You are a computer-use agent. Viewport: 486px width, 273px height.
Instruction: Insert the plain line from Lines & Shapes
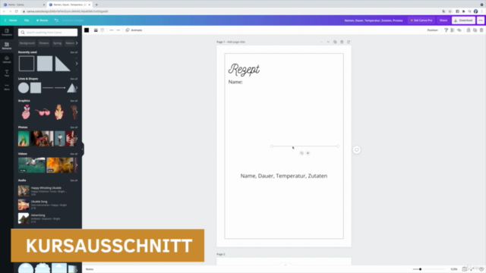tap(48, 88)
